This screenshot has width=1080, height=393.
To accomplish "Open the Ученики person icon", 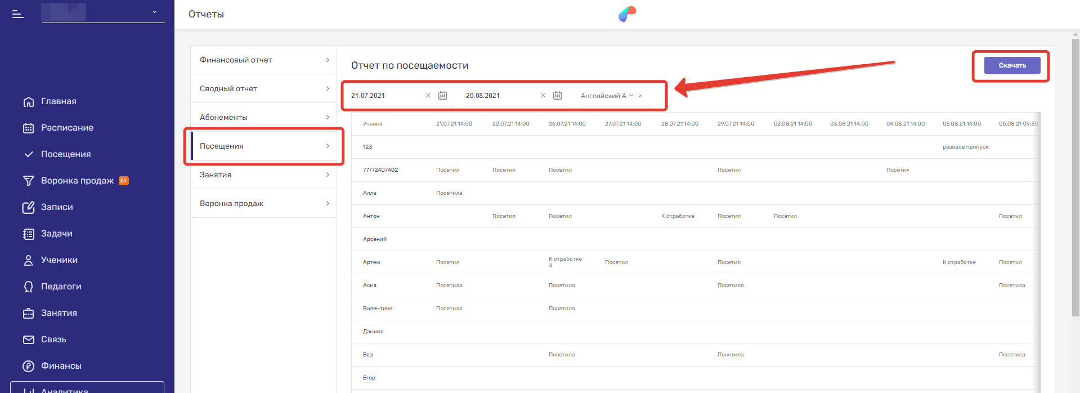I will click(28, 260).
